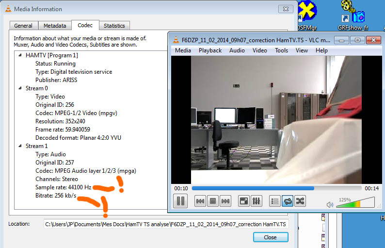Viewport: 385px width, 248px height.
Task: Select 'Type: Video' row
Action: (50, 97)
